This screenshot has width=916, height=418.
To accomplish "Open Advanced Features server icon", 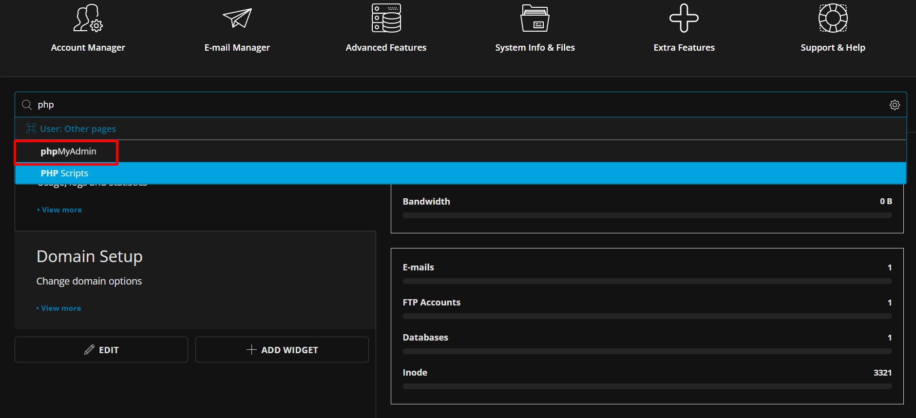I will pyautogui.click(x=386, y=19).
